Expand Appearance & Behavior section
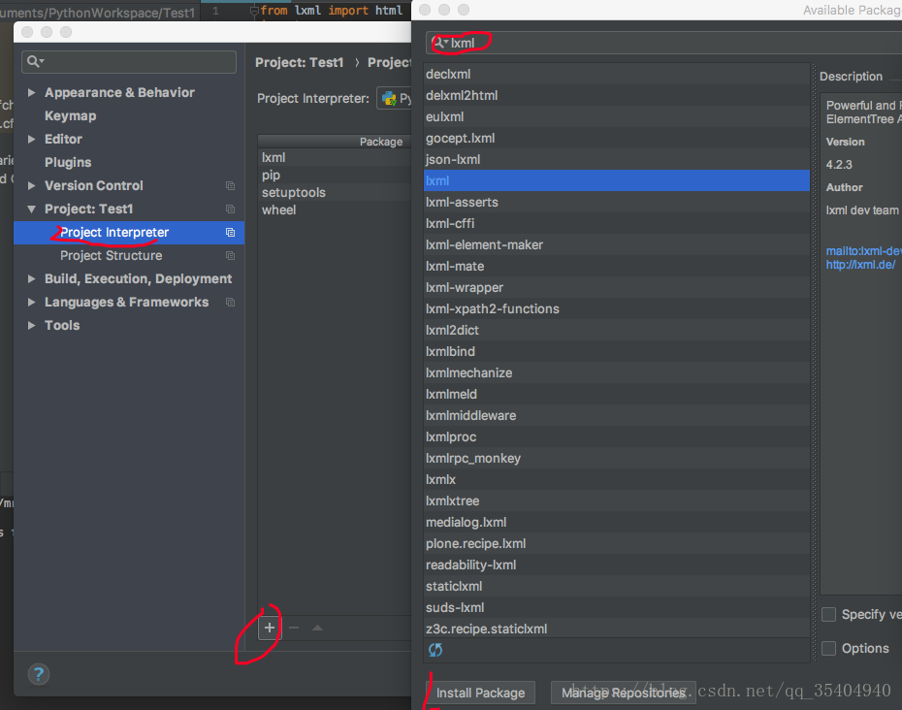902x710 pixels. tap(32, 93)
